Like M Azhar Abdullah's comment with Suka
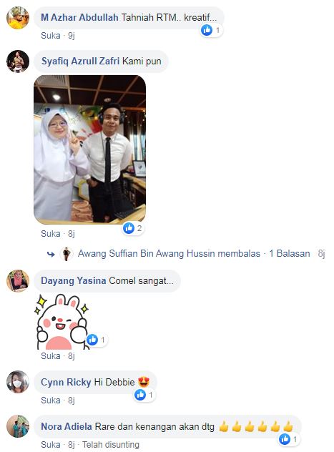The width and height of the screenshot is (334, 452). pyautogui.click(x=51, y=36)
